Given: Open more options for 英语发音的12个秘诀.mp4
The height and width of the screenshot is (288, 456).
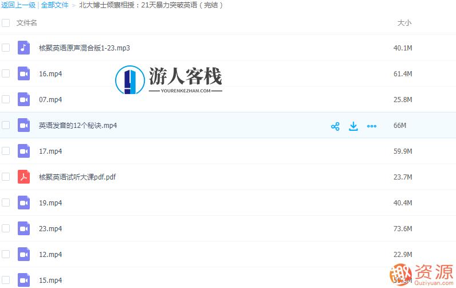Looking at the screenshot, I should point(372,126).
